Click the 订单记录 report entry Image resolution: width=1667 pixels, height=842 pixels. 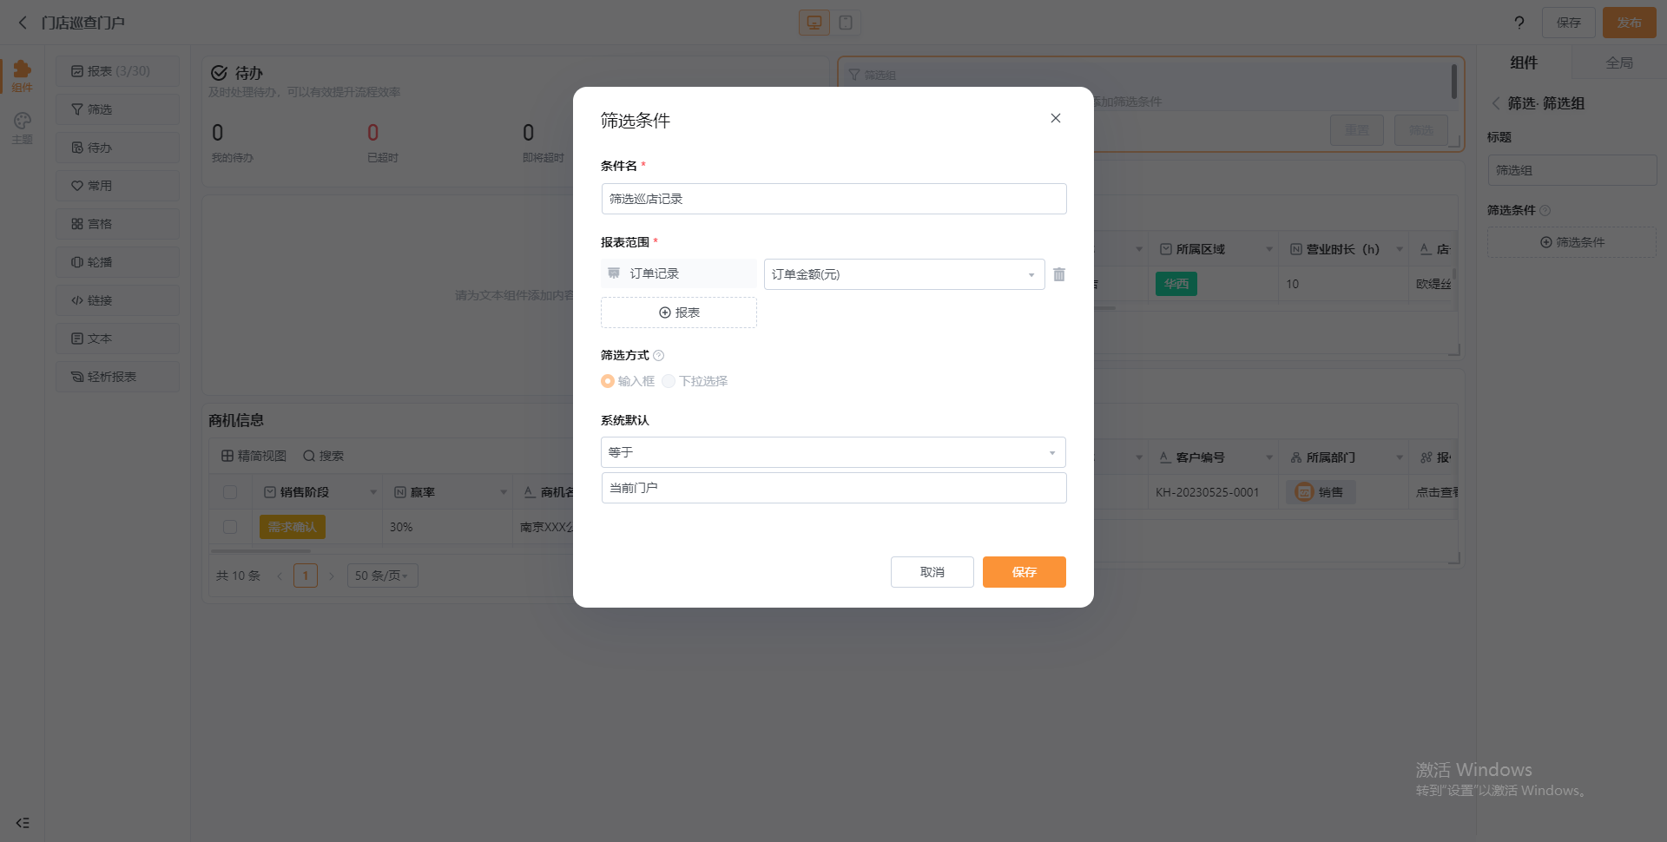679,273
